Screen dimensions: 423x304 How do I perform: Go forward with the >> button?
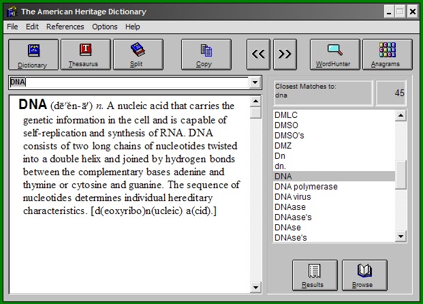point(285,55)
